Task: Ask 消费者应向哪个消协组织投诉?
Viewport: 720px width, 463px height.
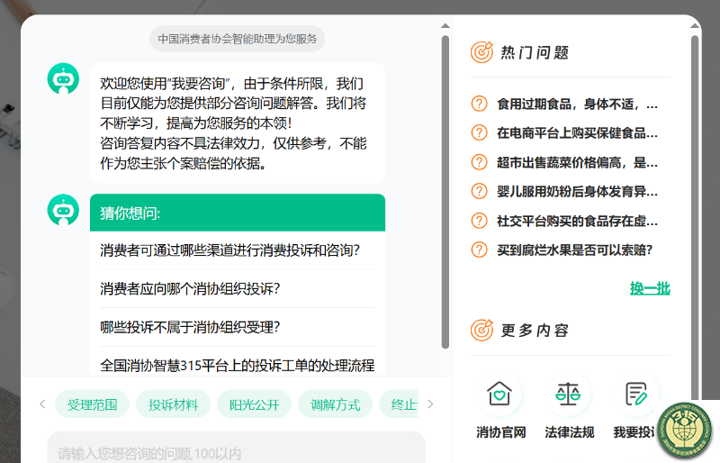Action: pos(190,289)
